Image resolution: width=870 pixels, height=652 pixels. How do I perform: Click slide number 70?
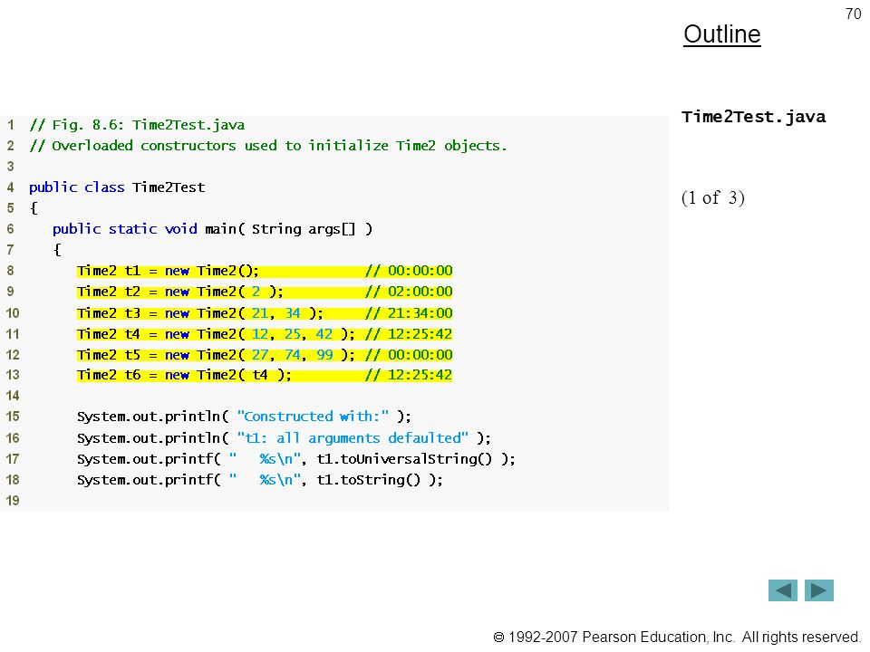pyautogui.click(x=853, y=14)
